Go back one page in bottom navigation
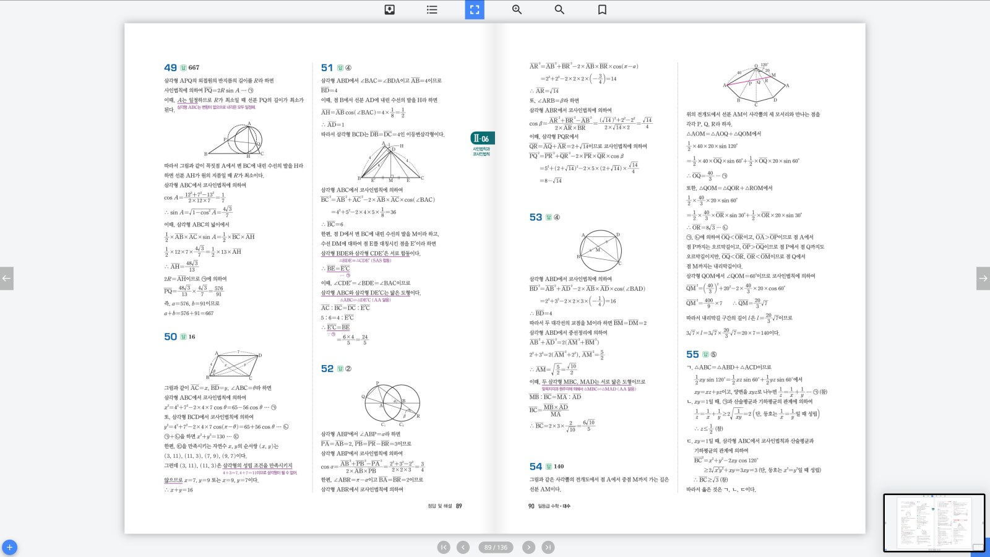The image size is (990, 557). point(463,547)
